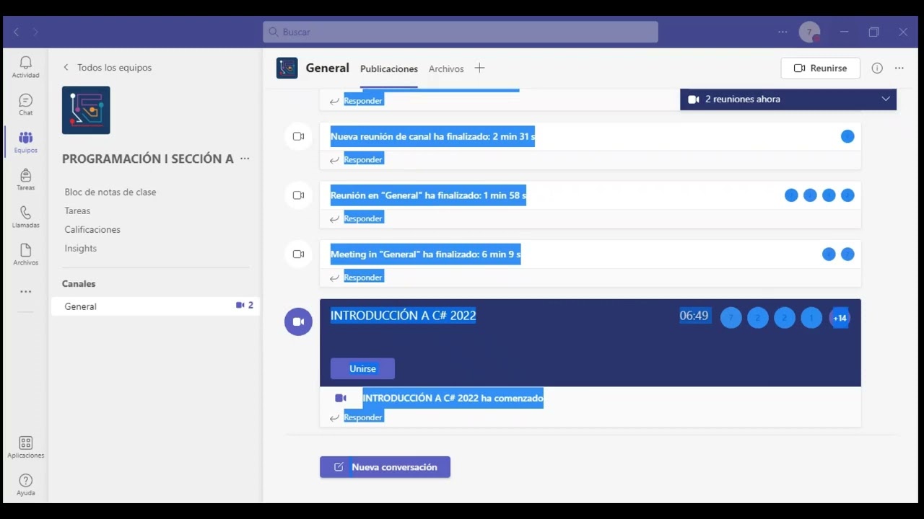Add a new tab with the plus icon
This screenshot has width=924, height=519.
click(x=479, y=68)
